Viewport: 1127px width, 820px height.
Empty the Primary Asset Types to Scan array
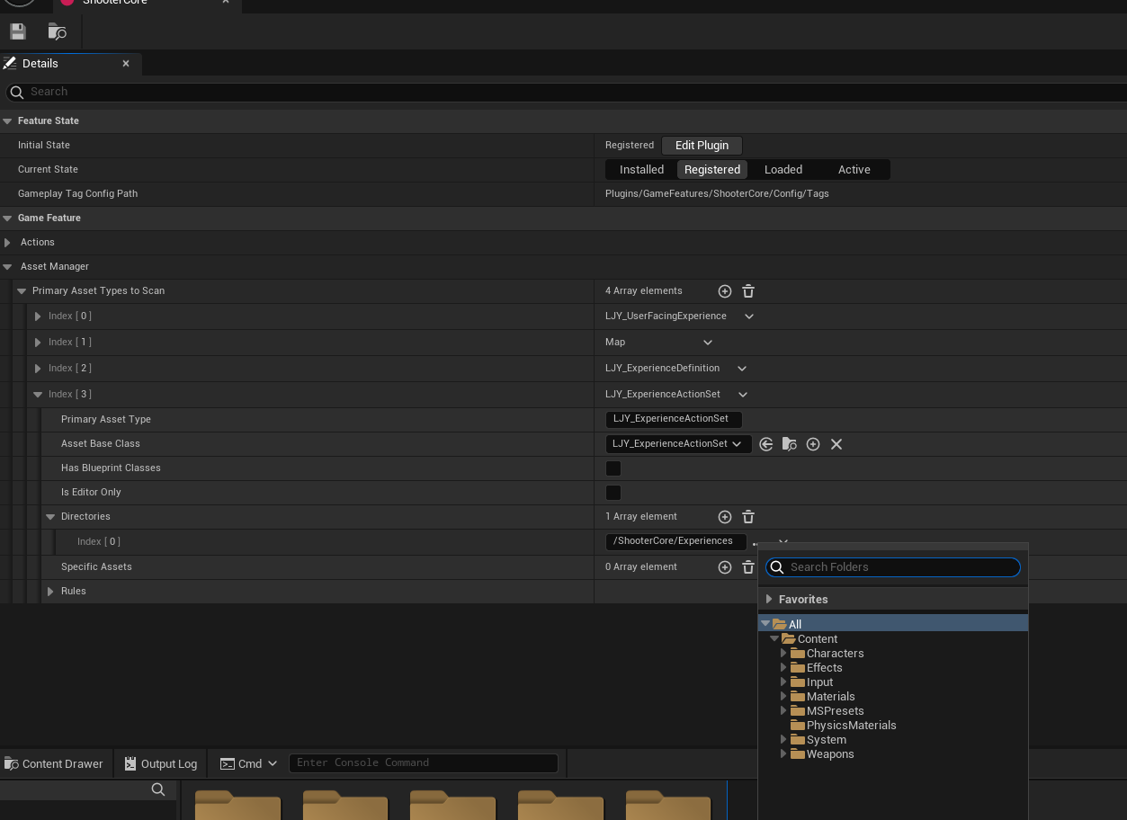(748, 291)
